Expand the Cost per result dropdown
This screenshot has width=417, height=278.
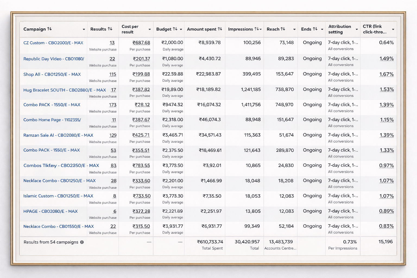pyautogui.click(x=150, y=29)
